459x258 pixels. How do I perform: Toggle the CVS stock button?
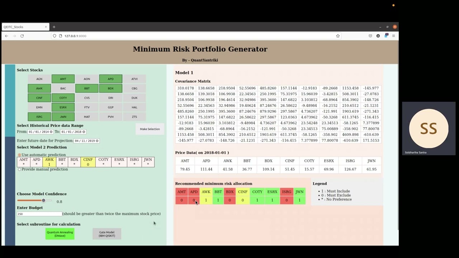(x=87, y=98)
